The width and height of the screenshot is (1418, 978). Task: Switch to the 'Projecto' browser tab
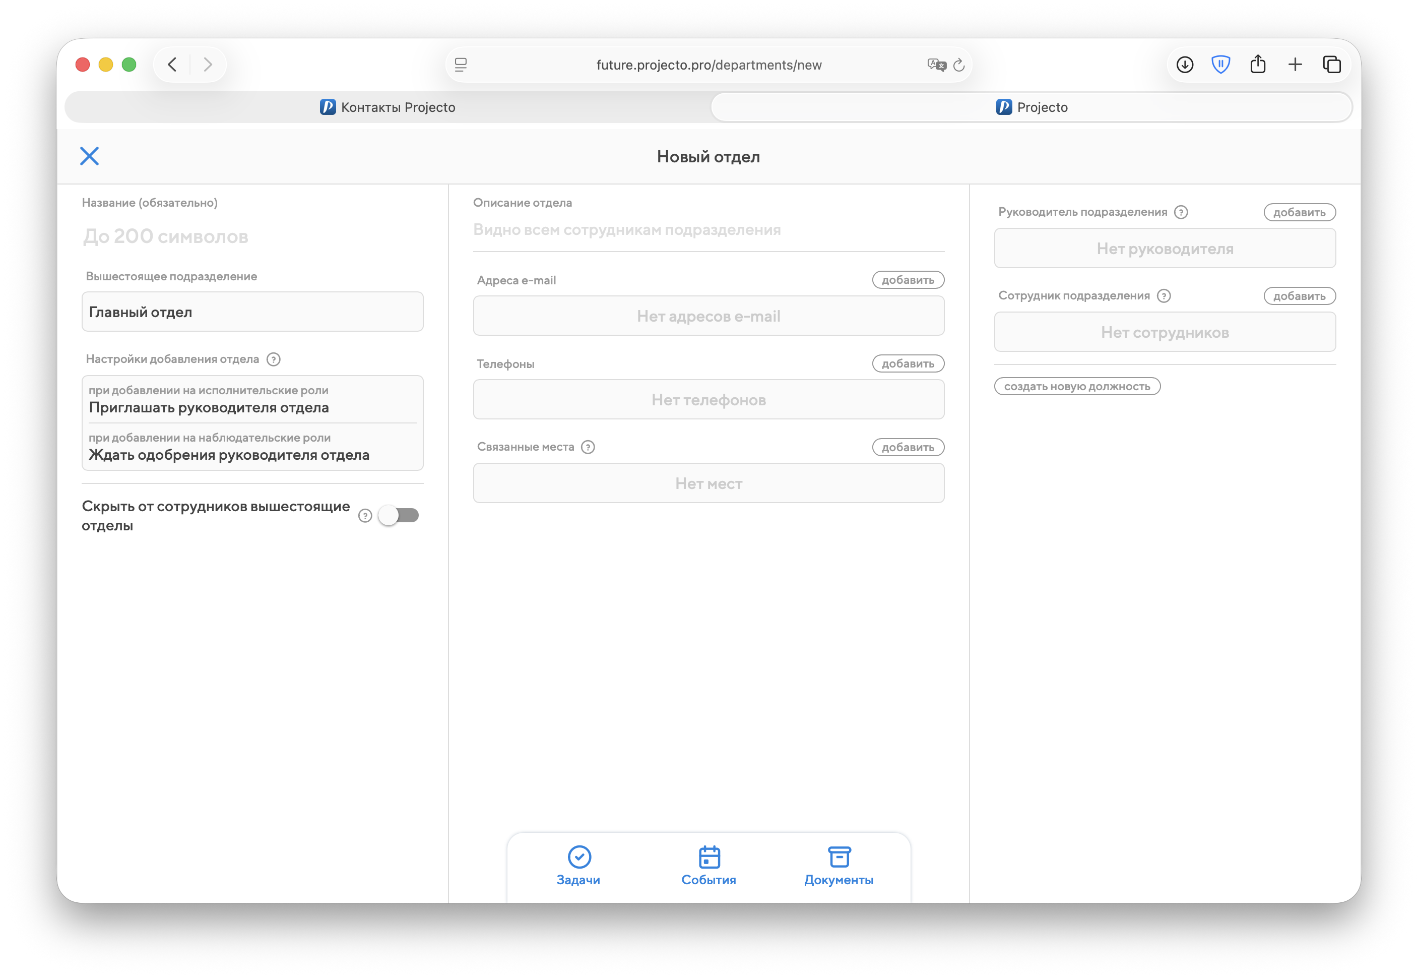pyautogui.click(x=1032, y=107)
